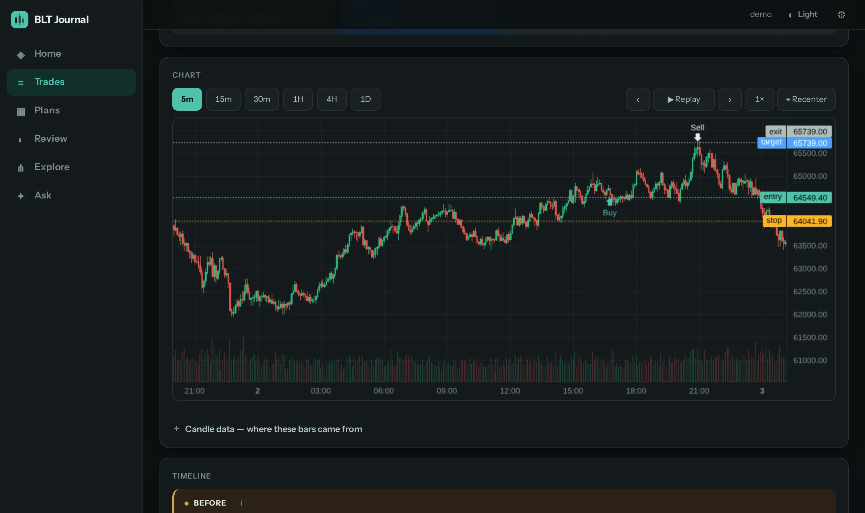
Task: Click the Trades list icon
Action: 21,83
